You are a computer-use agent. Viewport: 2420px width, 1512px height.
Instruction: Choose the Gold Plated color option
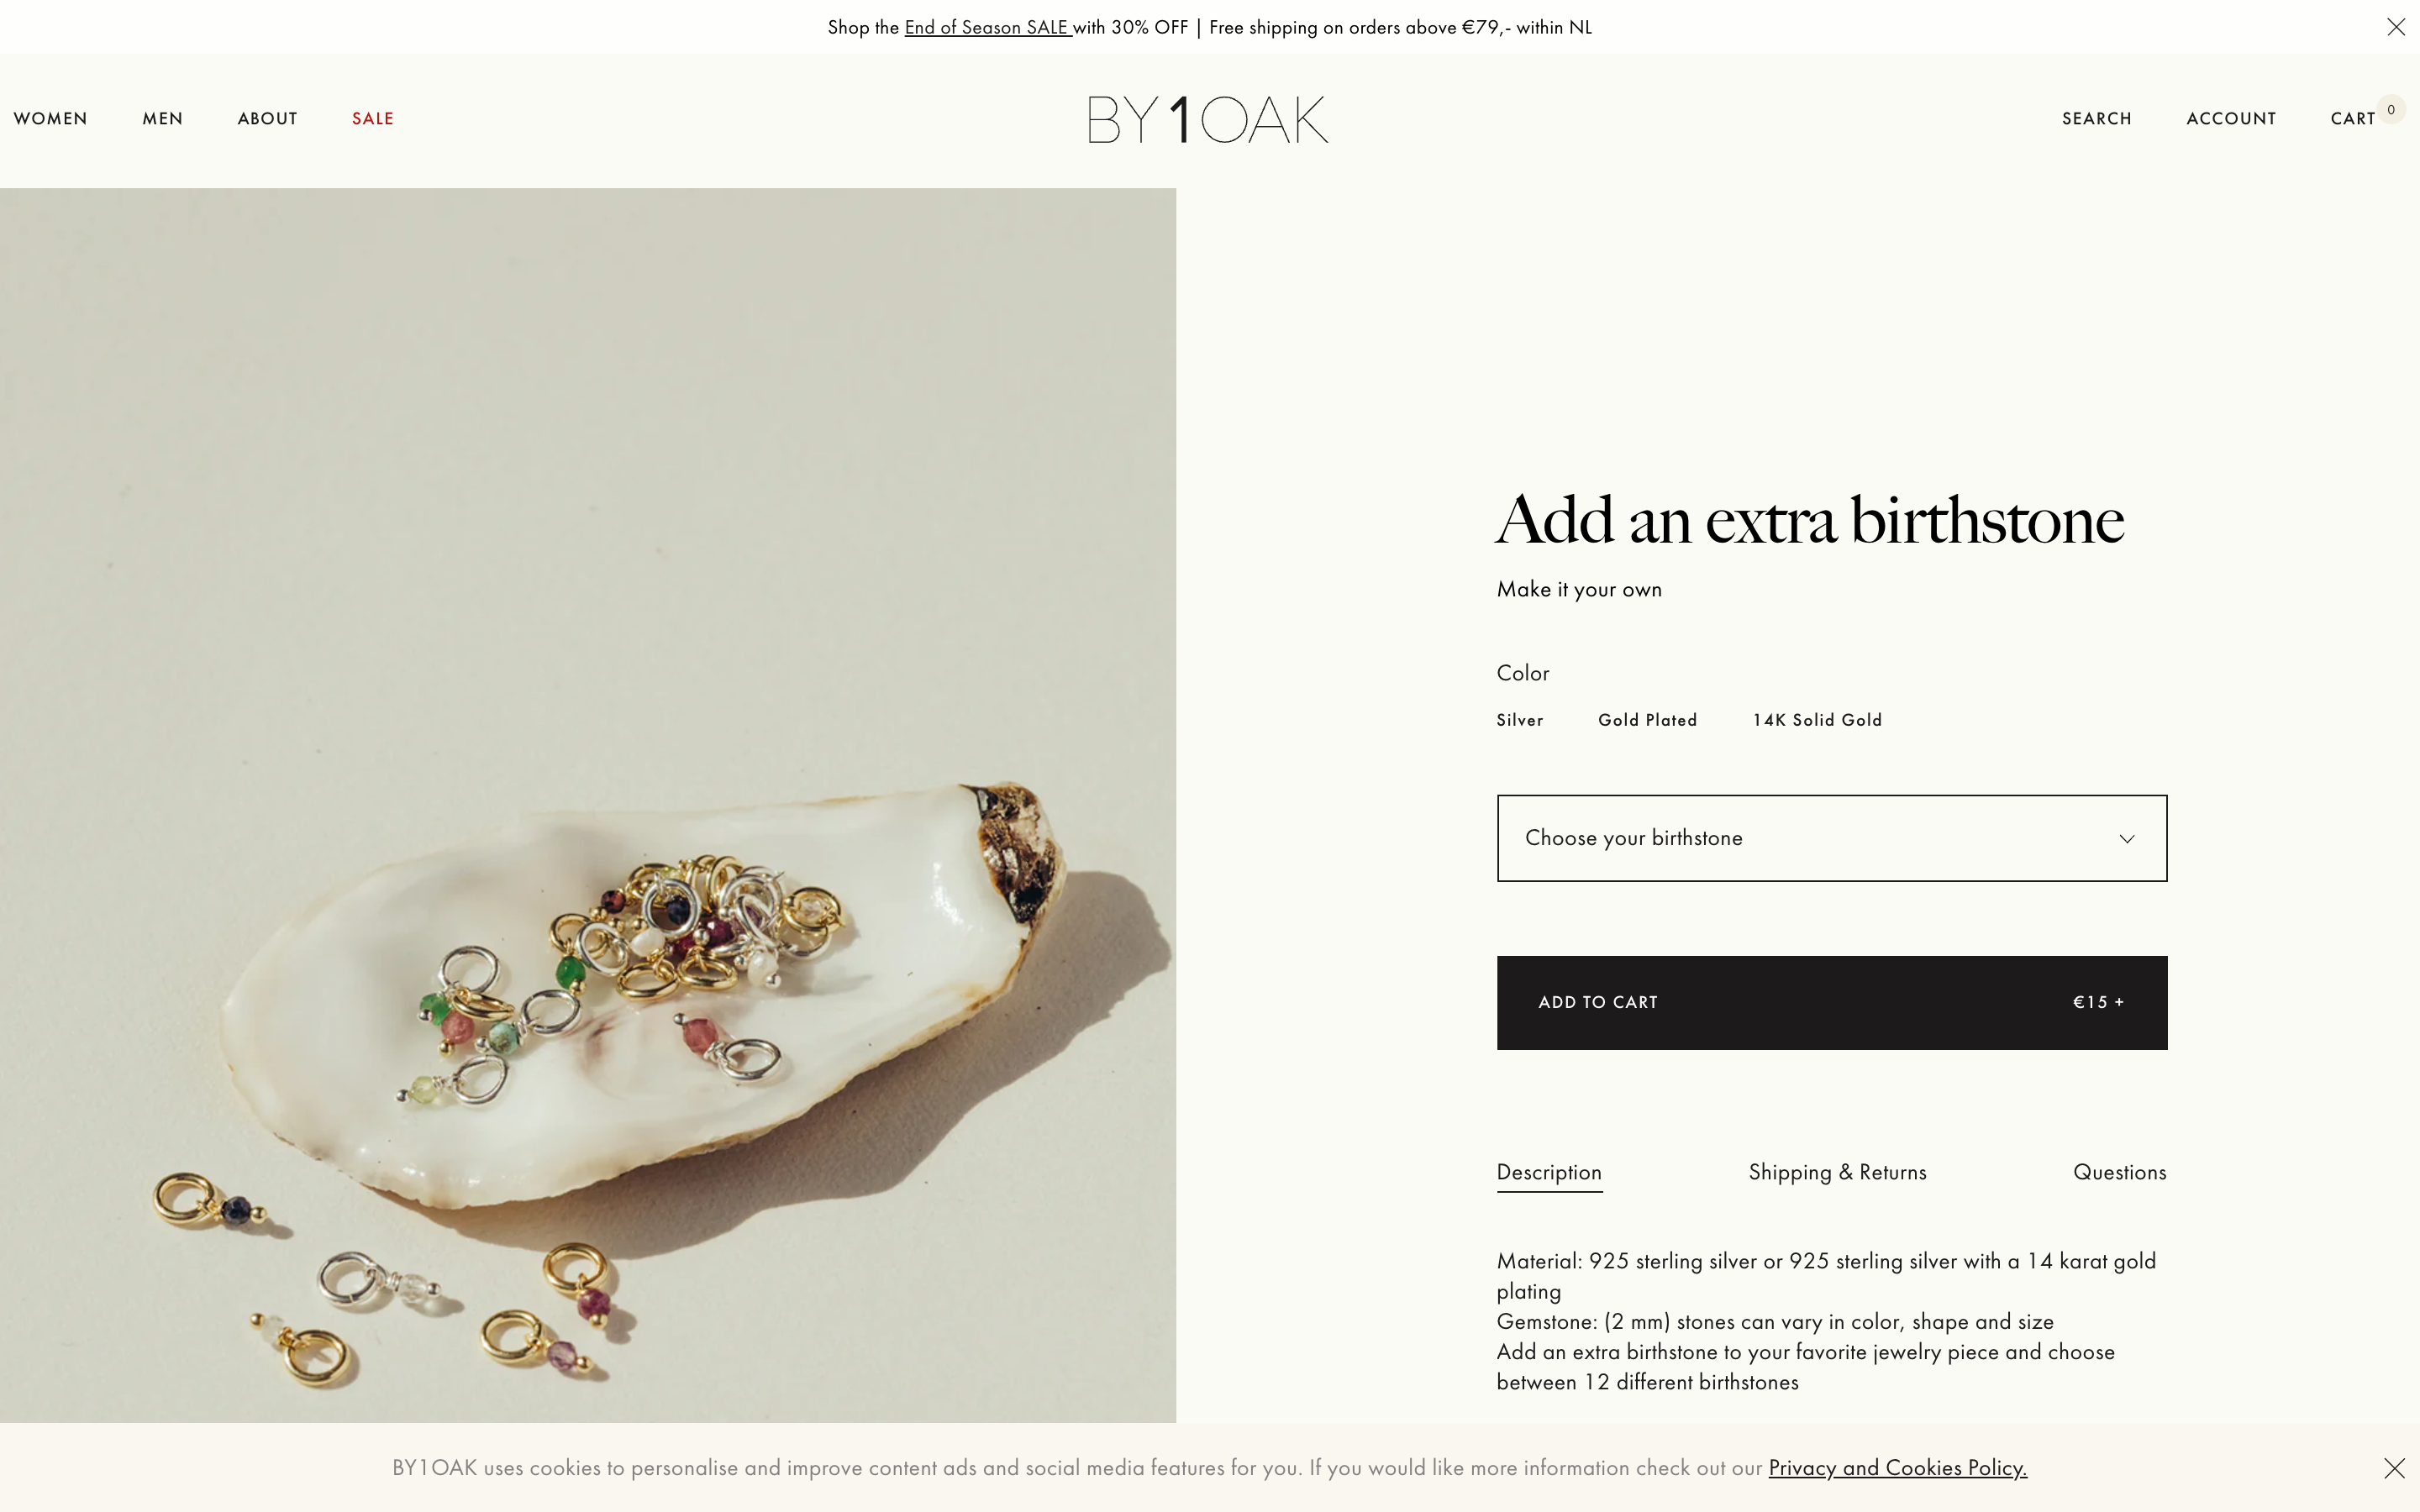[x=1647, y=720]
